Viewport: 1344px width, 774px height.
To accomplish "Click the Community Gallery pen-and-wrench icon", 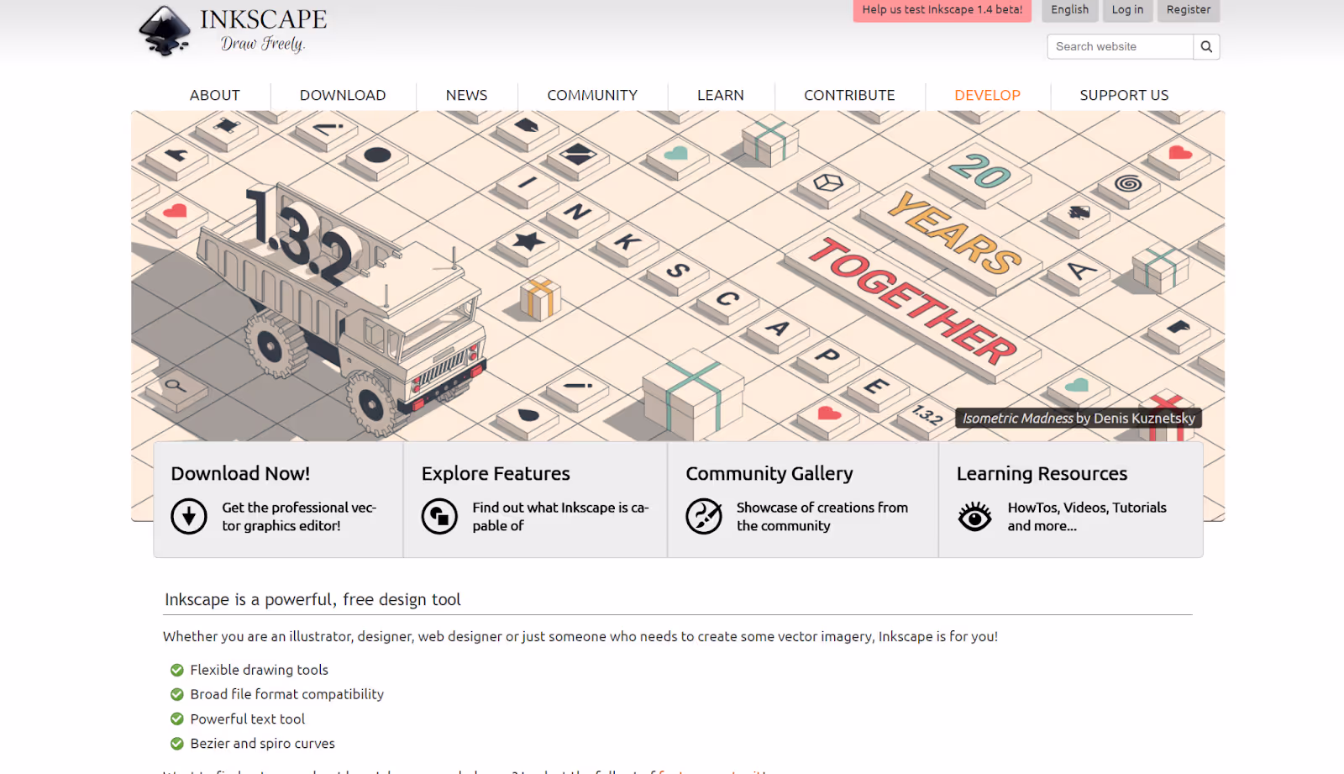I will 704,516.
